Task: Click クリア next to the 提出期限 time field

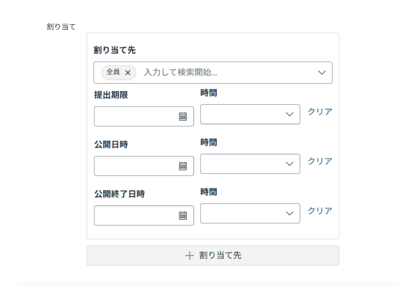Action: [319, 111]
